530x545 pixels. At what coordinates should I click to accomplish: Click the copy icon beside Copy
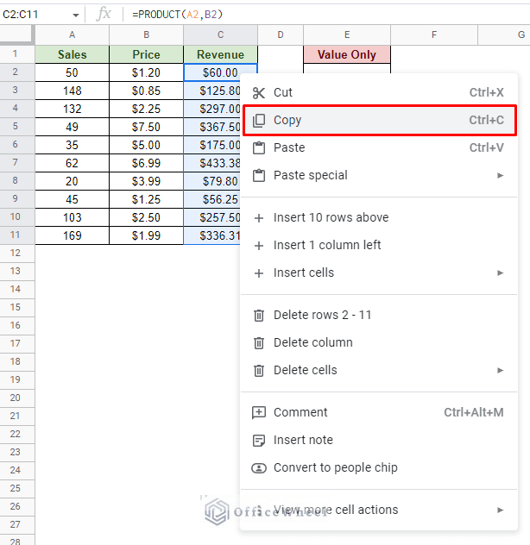[x=259, y=120]
